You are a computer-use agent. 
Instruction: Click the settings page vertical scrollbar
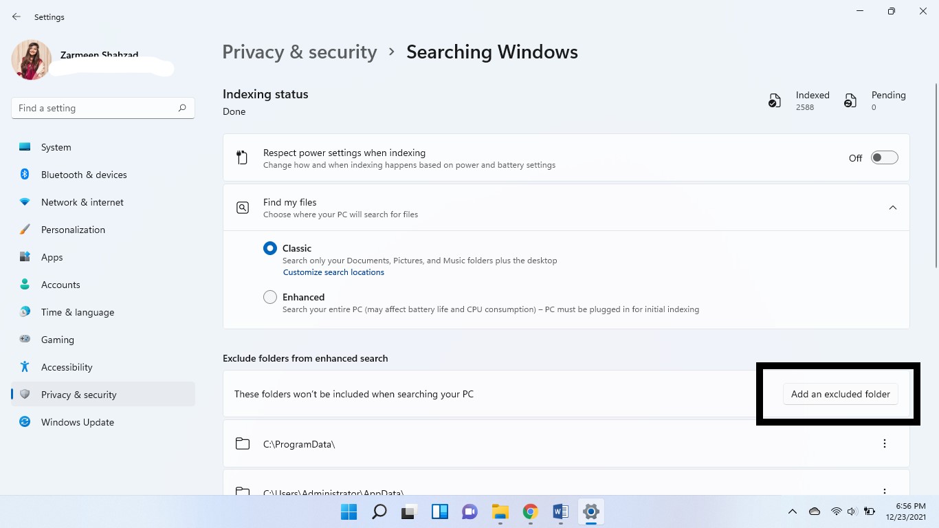click(936, 175)
